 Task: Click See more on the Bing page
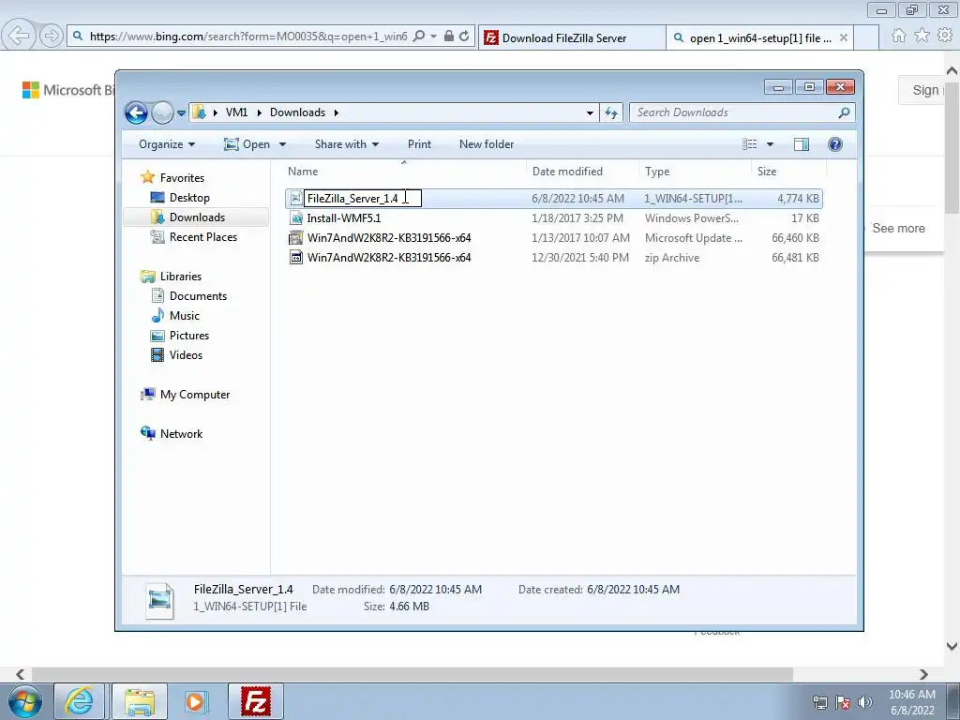tap(898, 229)
